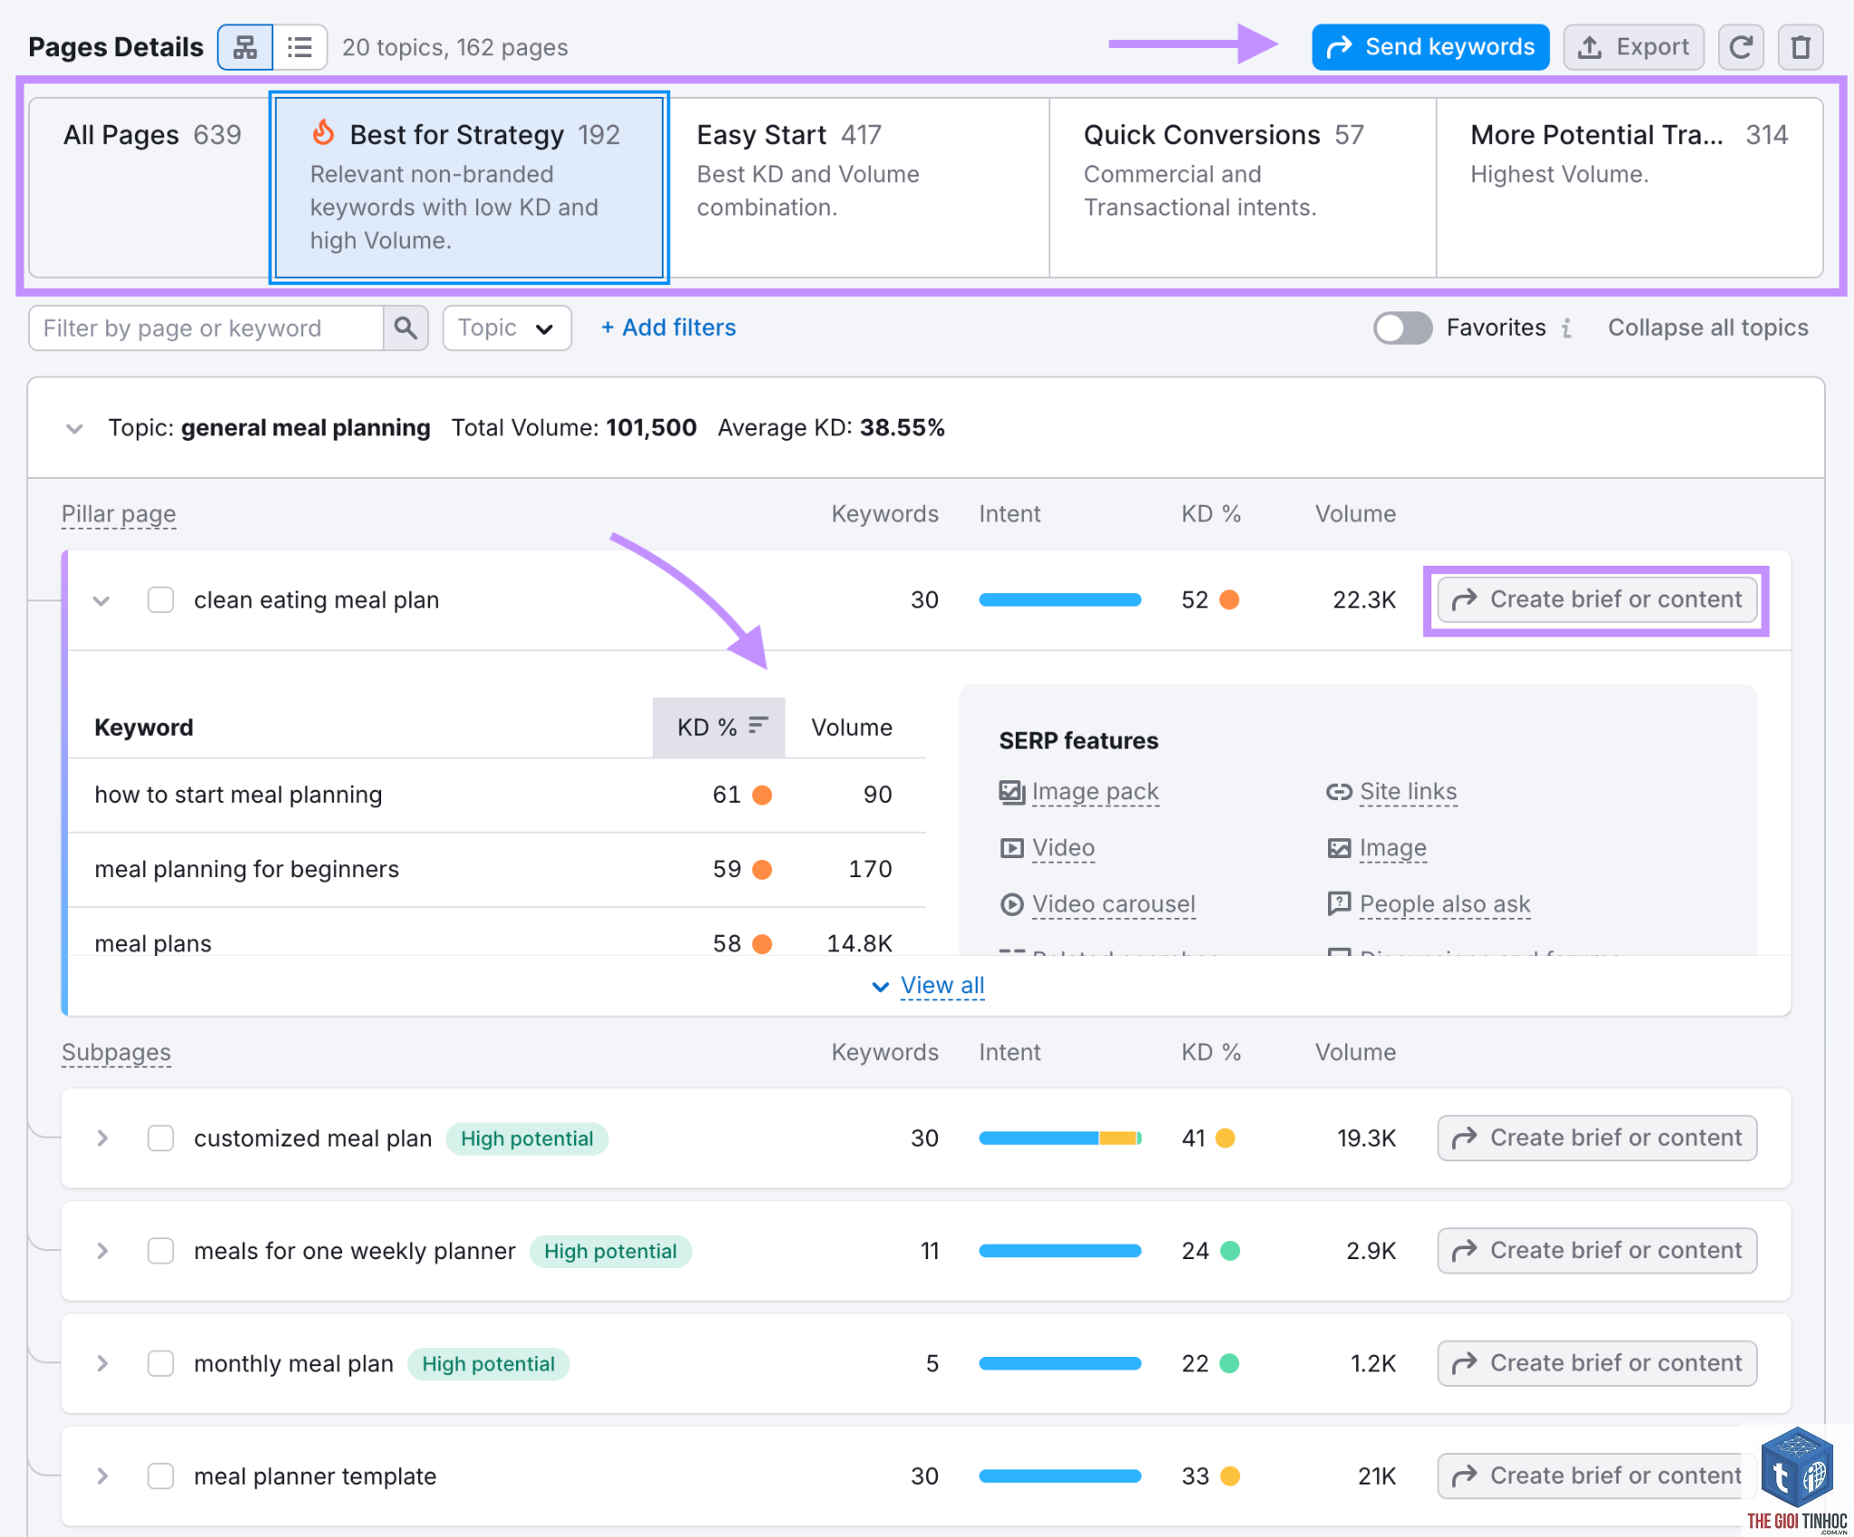Viewport: 1854px width, 1537px height.
Task: Click the Site links icon
Action: 1339,792
